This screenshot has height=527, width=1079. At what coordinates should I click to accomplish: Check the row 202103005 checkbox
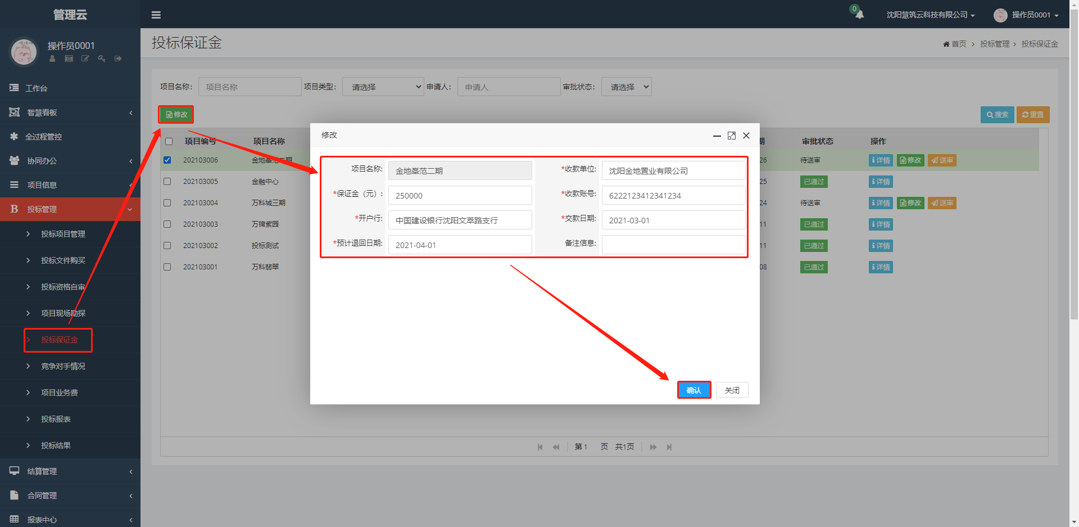[x=167, y=181]
